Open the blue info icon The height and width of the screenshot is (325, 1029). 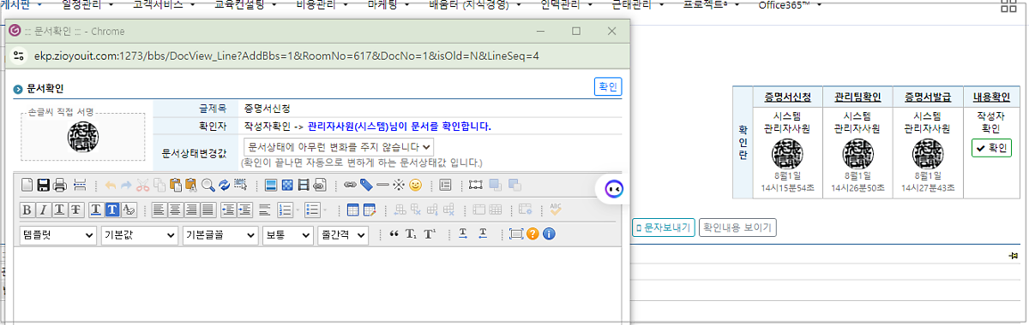[x=549, y=233]
